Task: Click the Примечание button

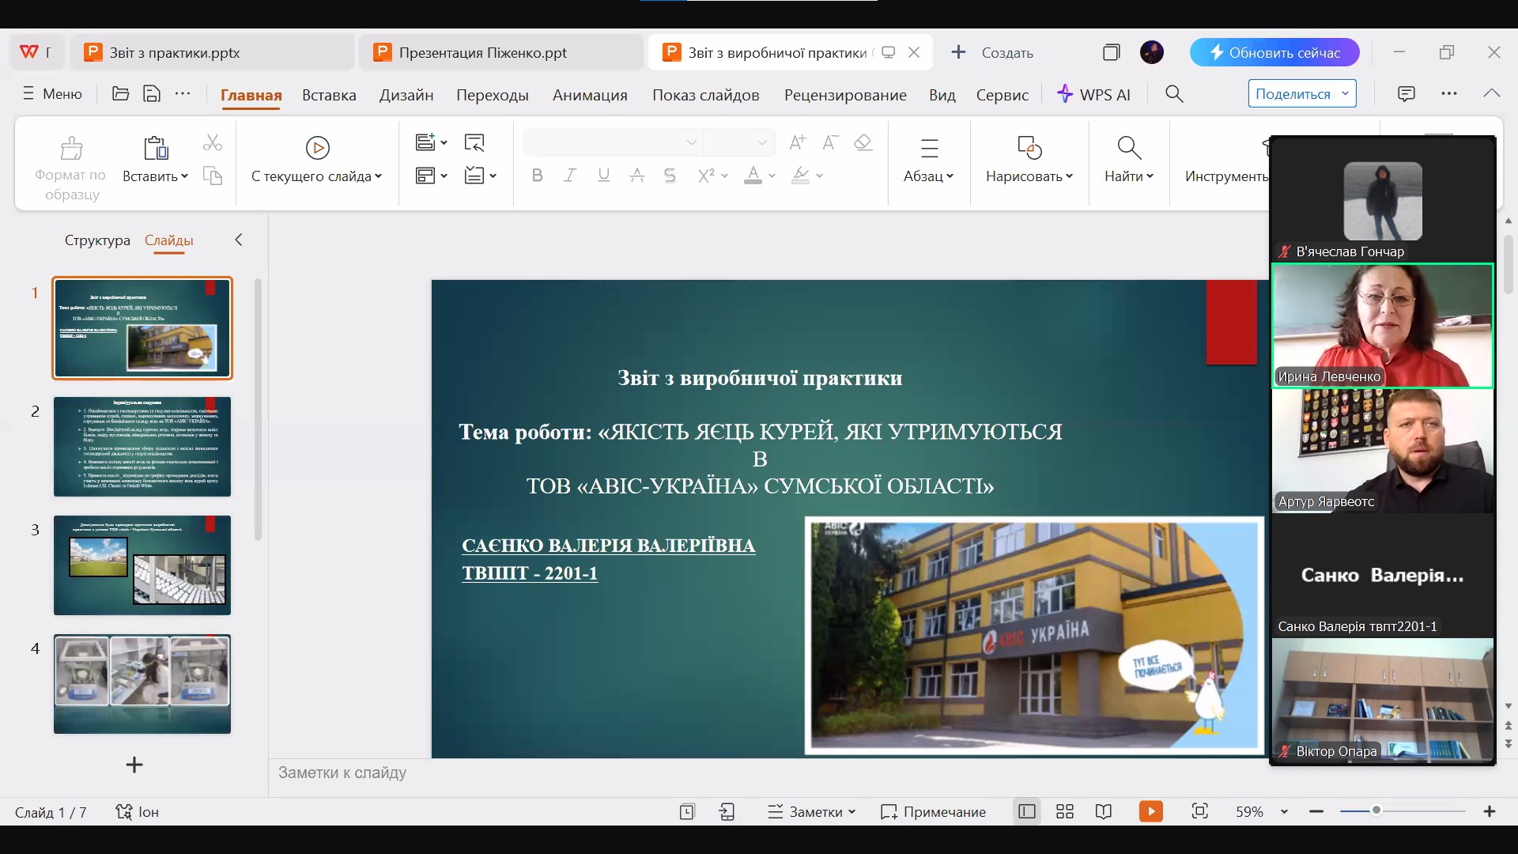Action: [x=934, y=811]
